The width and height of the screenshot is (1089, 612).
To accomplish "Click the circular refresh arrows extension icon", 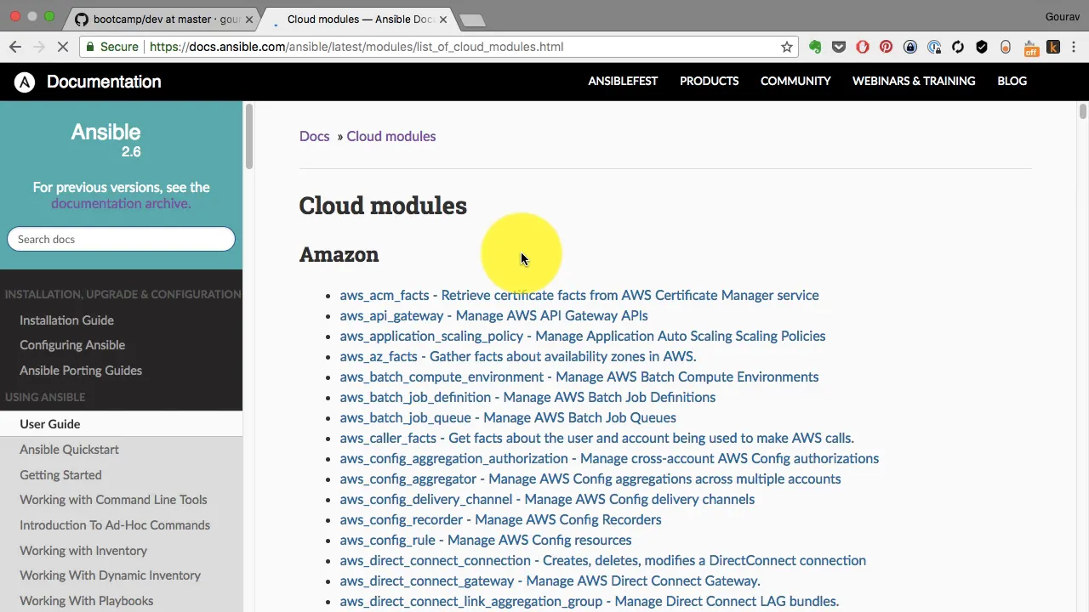I will coord(958,47).
